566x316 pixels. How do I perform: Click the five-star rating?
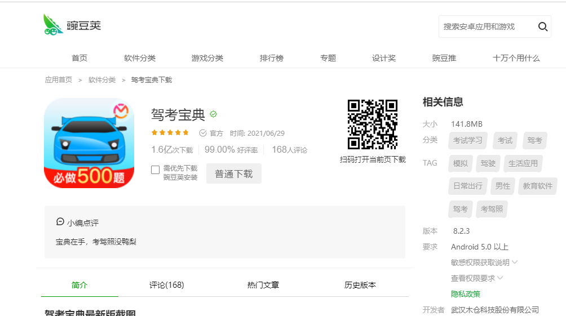click(x=170, y=133)
